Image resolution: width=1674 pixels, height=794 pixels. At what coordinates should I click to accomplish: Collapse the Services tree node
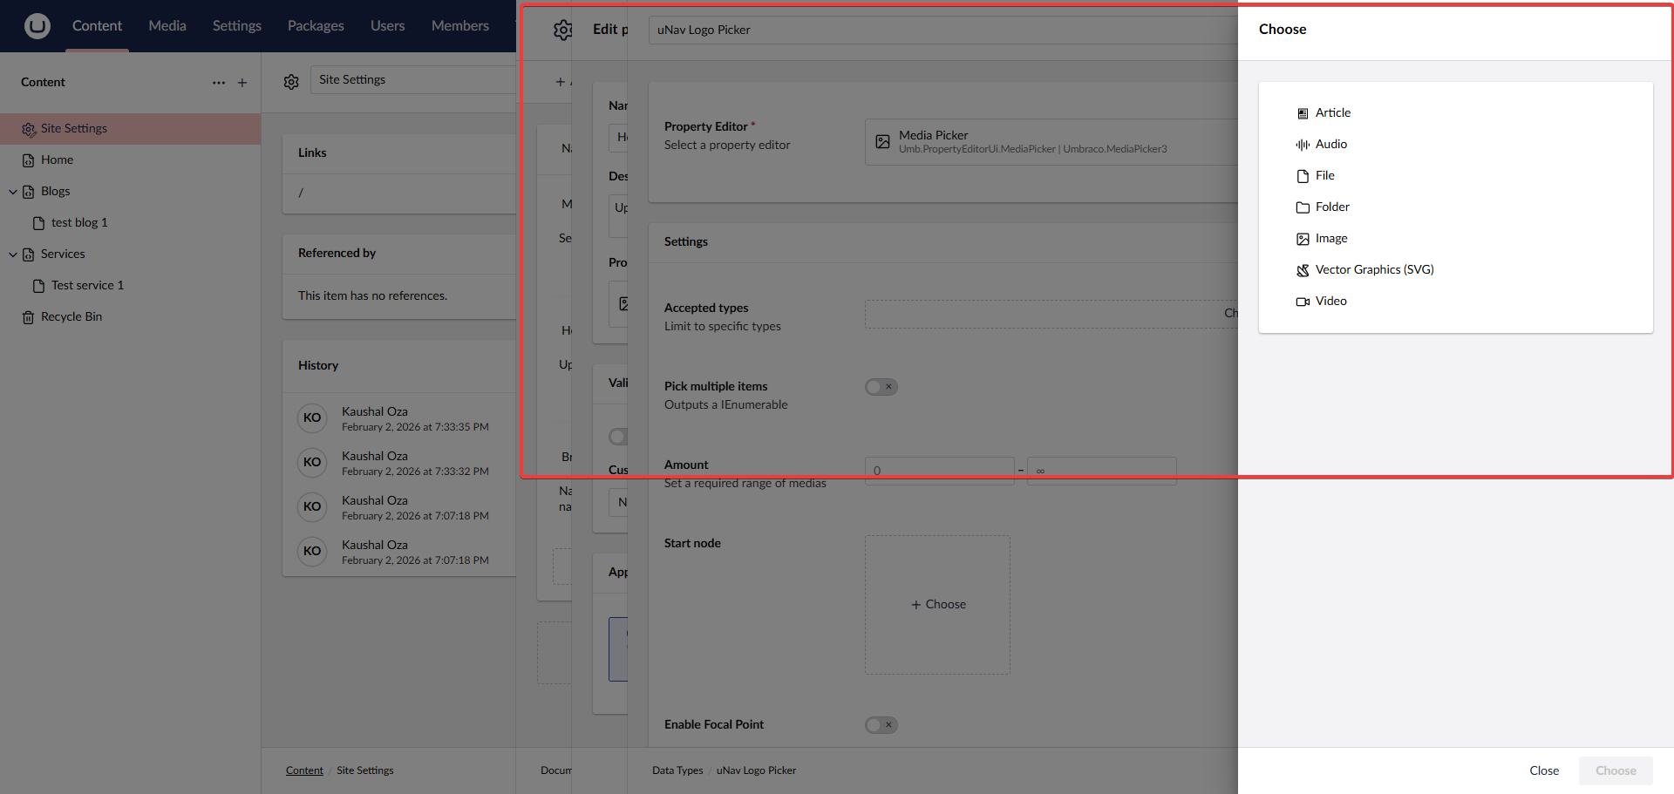(x=13, y=254)
